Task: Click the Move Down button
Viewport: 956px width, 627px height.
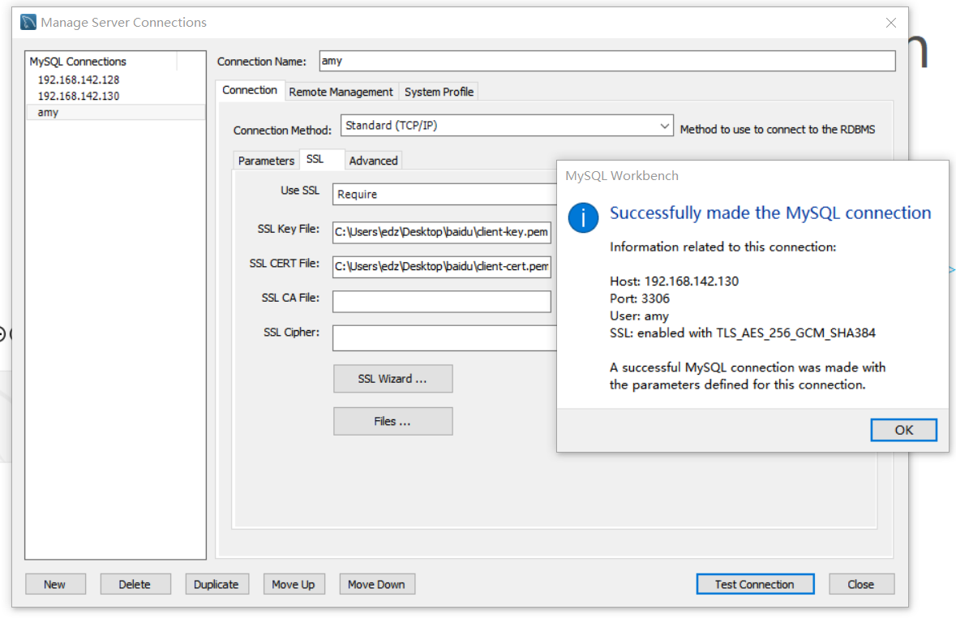Action: [x=377, y=584]
